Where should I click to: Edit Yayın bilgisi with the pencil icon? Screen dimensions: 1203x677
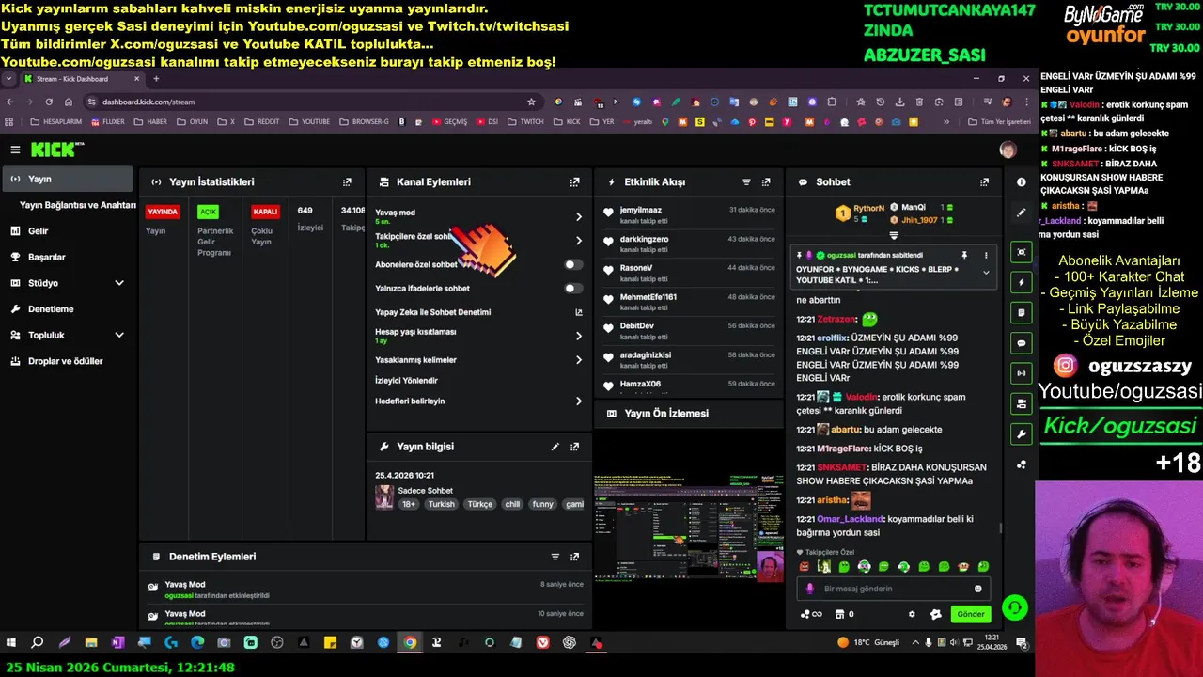(x=555, y=447)
